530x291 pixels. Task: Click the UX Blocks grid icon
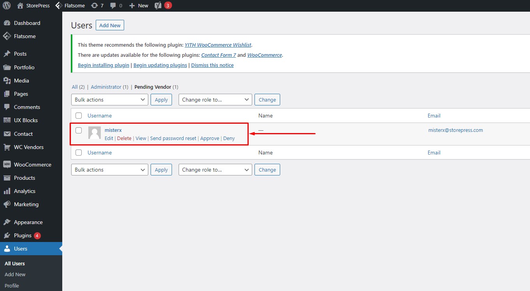coord(7,120)
